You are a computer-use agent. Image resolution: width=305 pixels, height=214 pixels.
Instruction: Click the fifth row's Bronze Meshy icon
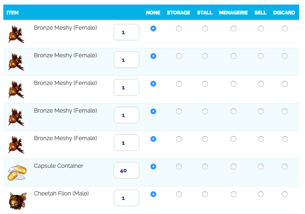[16, 145]
